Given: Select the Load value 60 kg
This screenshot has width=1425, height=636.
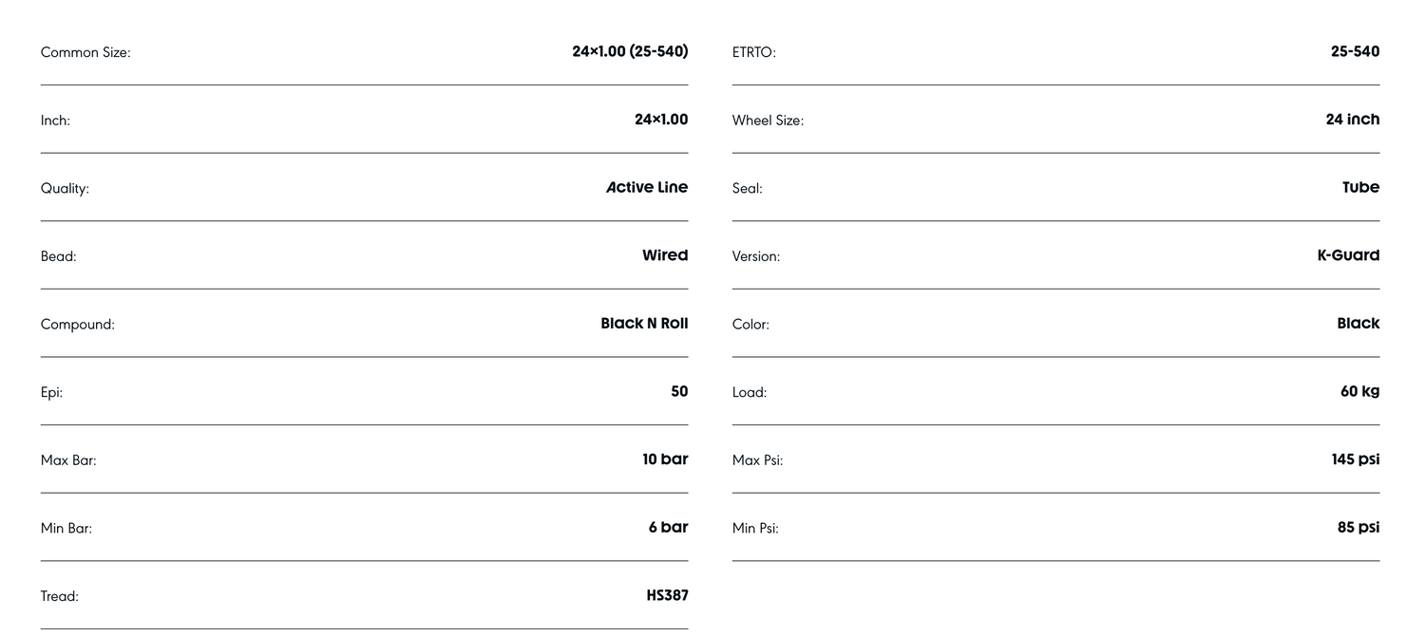Looking at the screenshot, I should pyautogui.click(x=1359, y=391).
